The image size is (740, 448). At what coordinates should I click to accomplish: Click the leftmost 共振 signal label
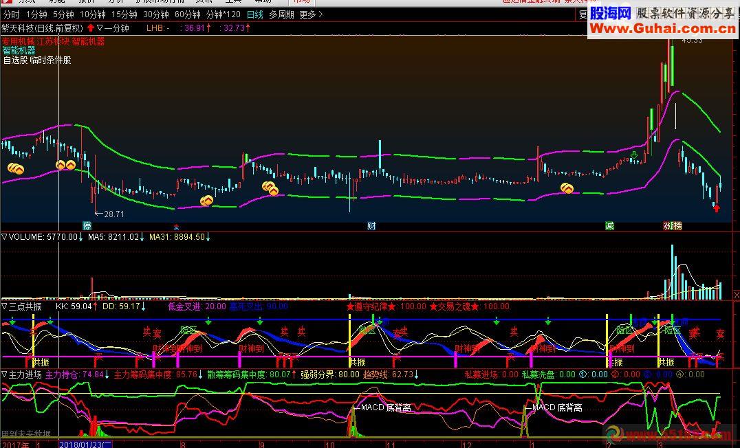pyautogui.click(x=41, y=362)
